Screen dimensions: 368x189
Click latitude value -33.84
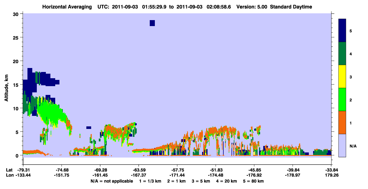point(331,170)
